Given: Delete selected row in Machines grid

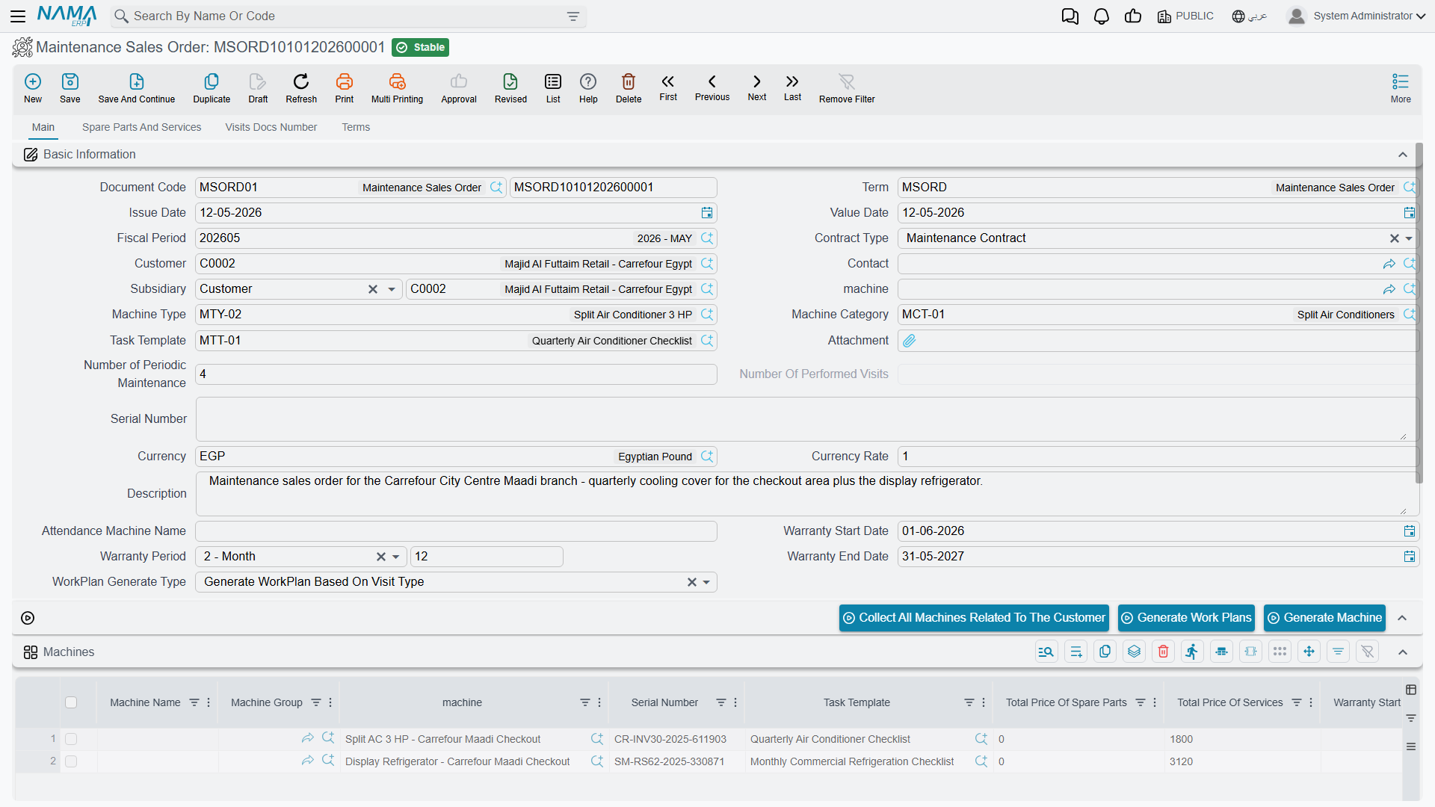Looking at the screenshot, I should click(x=1163, y=652).
